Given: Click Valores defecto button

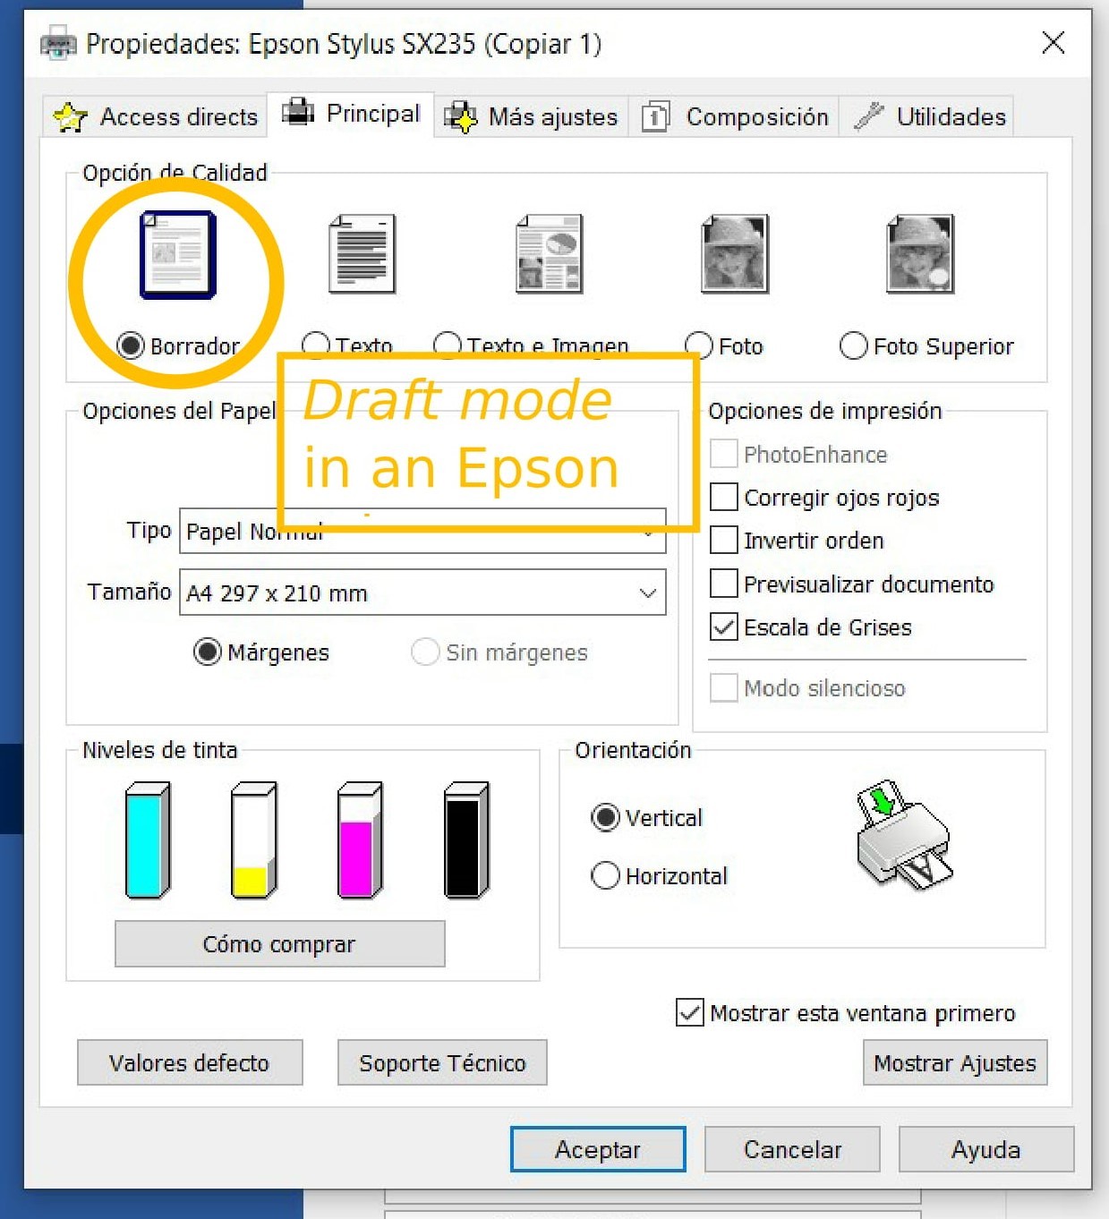Looking at the screenshot, I should coord(190,1062).
